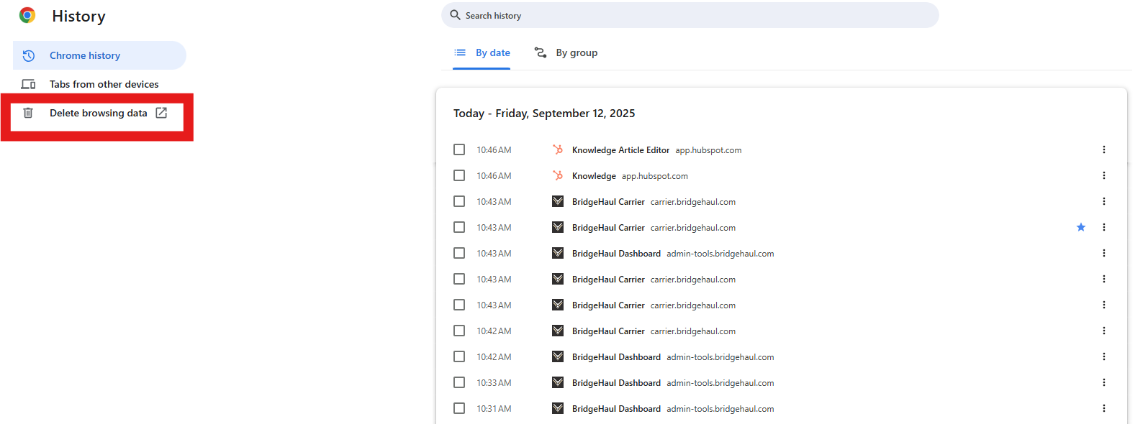
Task: Expand more actions menu on the starred entry
Action: point(1103,227)
